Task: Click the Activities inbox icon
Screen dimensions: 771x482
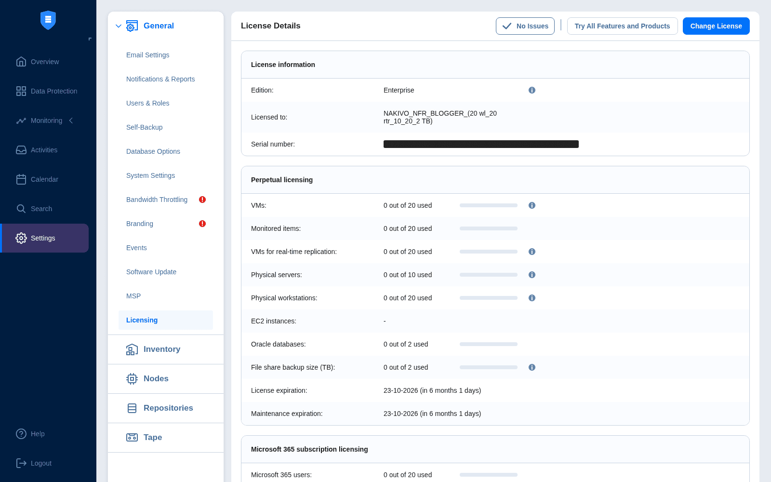Action: (x=21, y=150)
